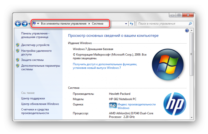Click the computer icon in the address bar
Screen dimensions: 208x134
point(34,24)
